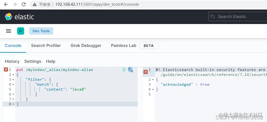
Task: Click the fold arrow on editor line 8
Action: tap(13, 104)
